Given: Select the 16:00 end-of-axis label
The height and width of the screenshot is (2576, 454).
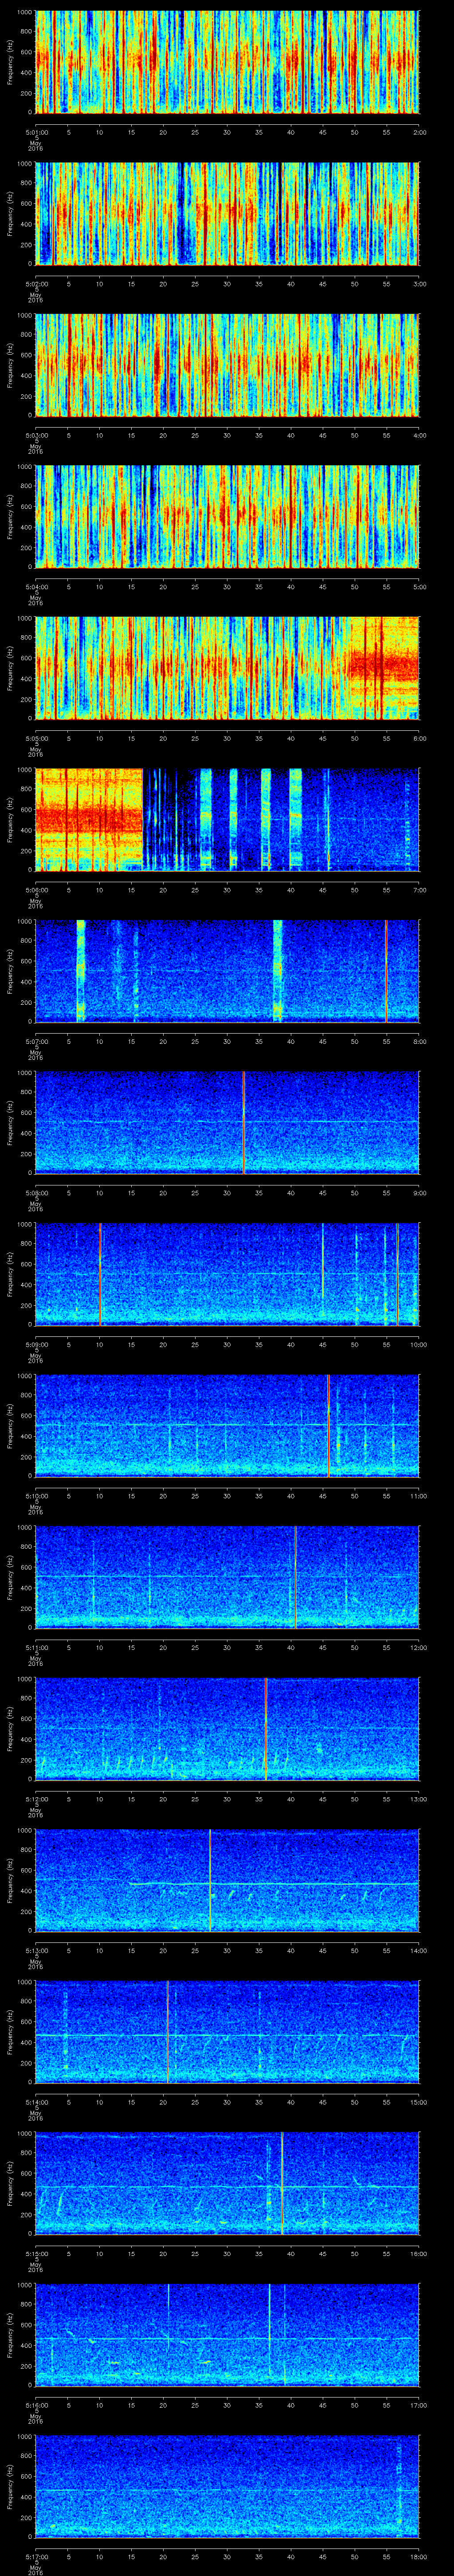Looking at the screenshot, I should (418, 2252).
